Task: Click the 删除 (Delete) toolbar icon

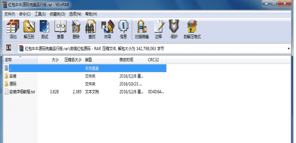Action: click(76, 26)
